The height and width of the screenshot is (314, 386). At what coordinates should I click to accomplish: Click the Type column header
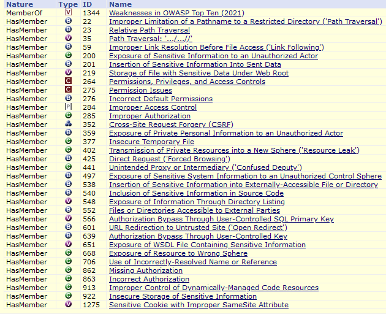tap(68, 4)
